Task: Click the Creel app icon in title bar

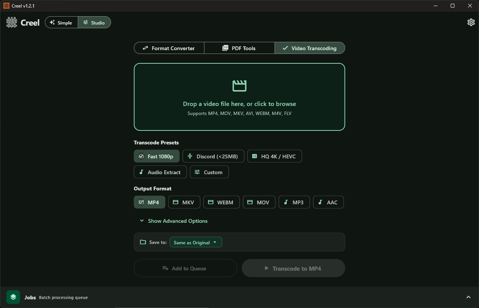Action: [6, 6]
